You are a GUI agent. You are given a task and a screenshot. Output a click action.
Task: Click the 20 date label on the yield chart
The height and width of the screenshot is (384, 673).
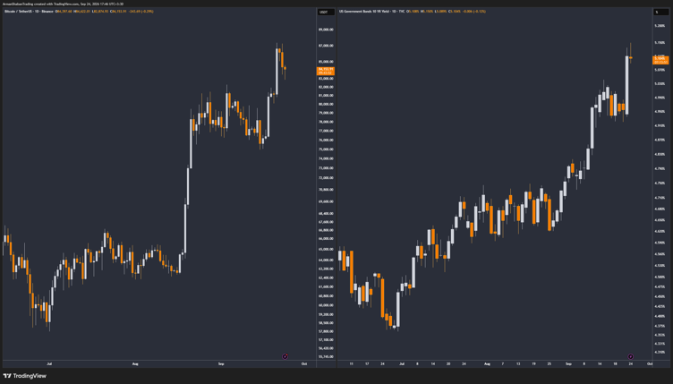tap(448, 363)
